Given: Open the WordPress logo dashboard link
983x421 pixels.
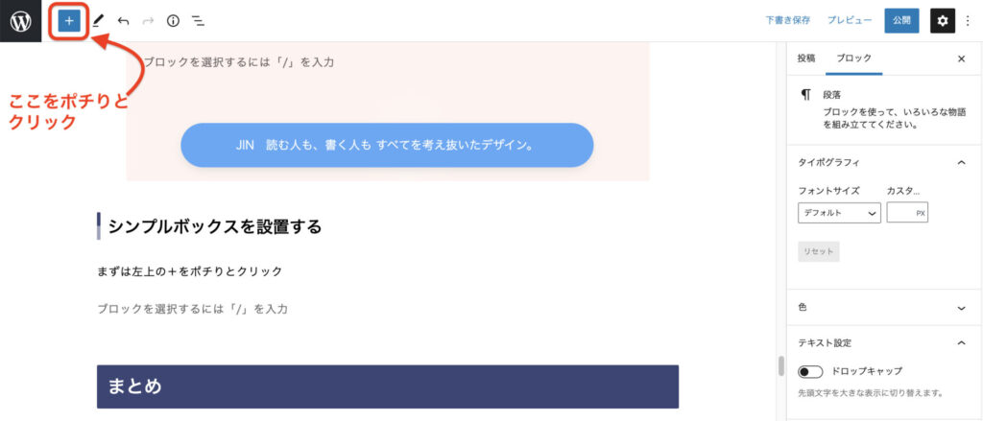Looking at the screenshot, I should [21, 21].
